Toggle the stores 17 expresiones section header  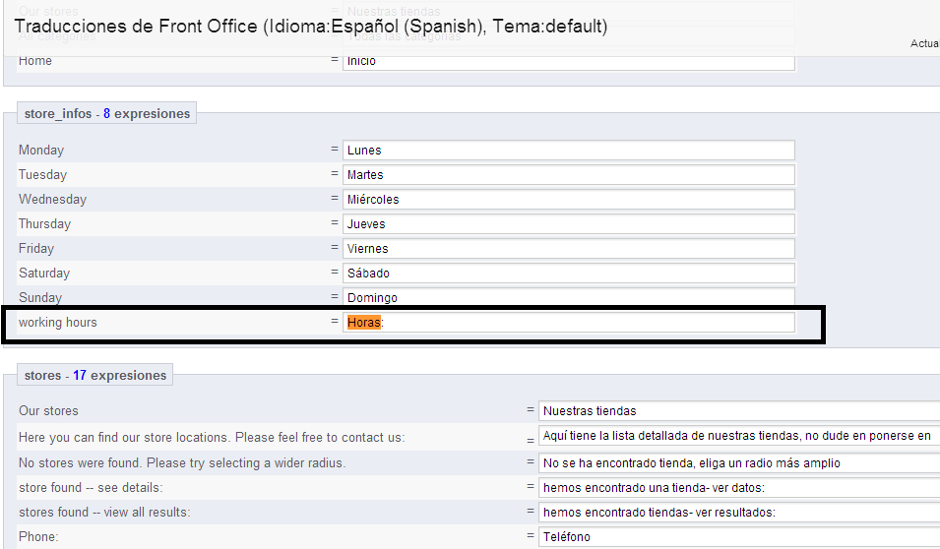pos(96,375)
